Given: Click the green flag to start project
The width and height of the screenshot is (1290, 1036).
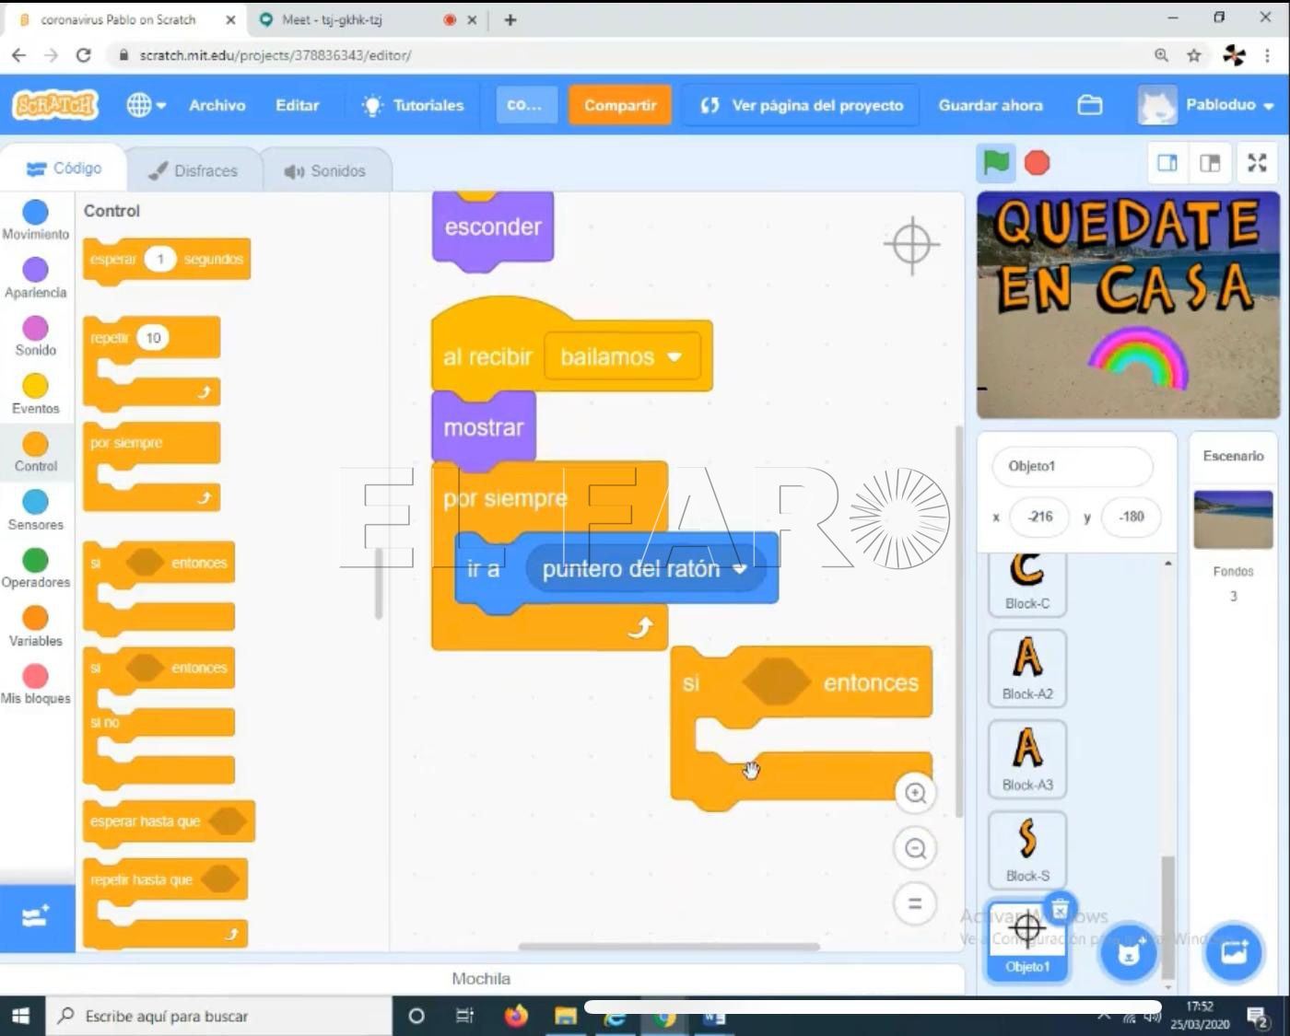Looking at the screenshot, I should click(x=996, y=163).
